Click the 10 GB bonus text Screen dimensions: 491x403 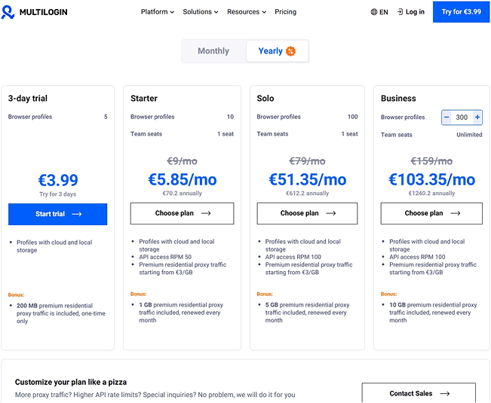(433, 313)
